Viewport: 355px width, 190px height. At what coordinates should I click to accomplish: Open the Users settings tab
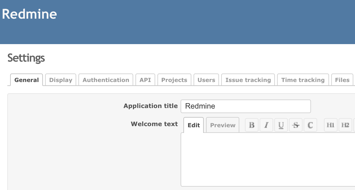click(x=206, y=80)
